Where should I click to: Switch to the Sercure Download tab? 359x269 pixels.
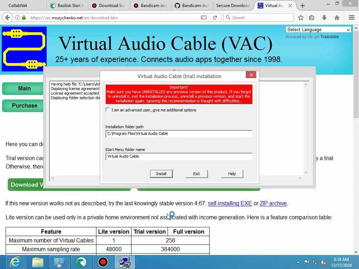(233, 6)
